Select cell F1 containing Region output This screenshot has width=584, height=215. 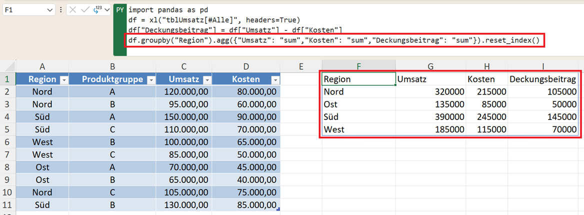(x=358, y=79)
